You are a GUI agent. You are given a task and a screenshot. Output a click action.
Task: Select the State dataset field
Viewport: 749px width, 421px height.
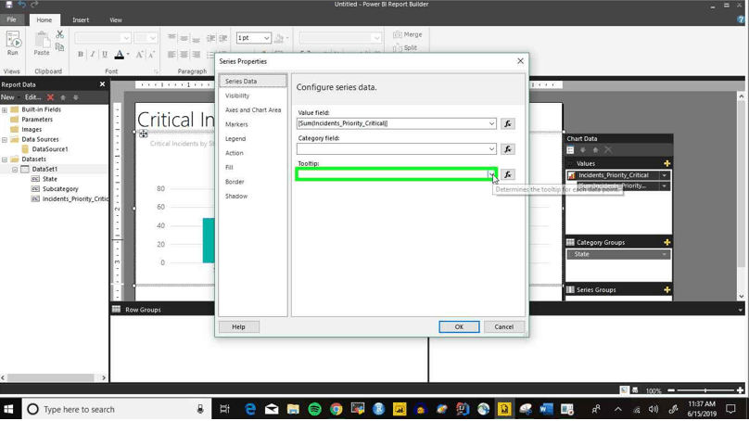[49, 179]
